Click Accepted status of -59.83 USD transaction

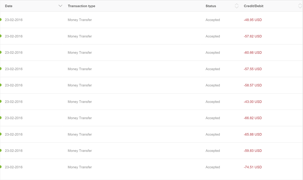pos(212,151)
